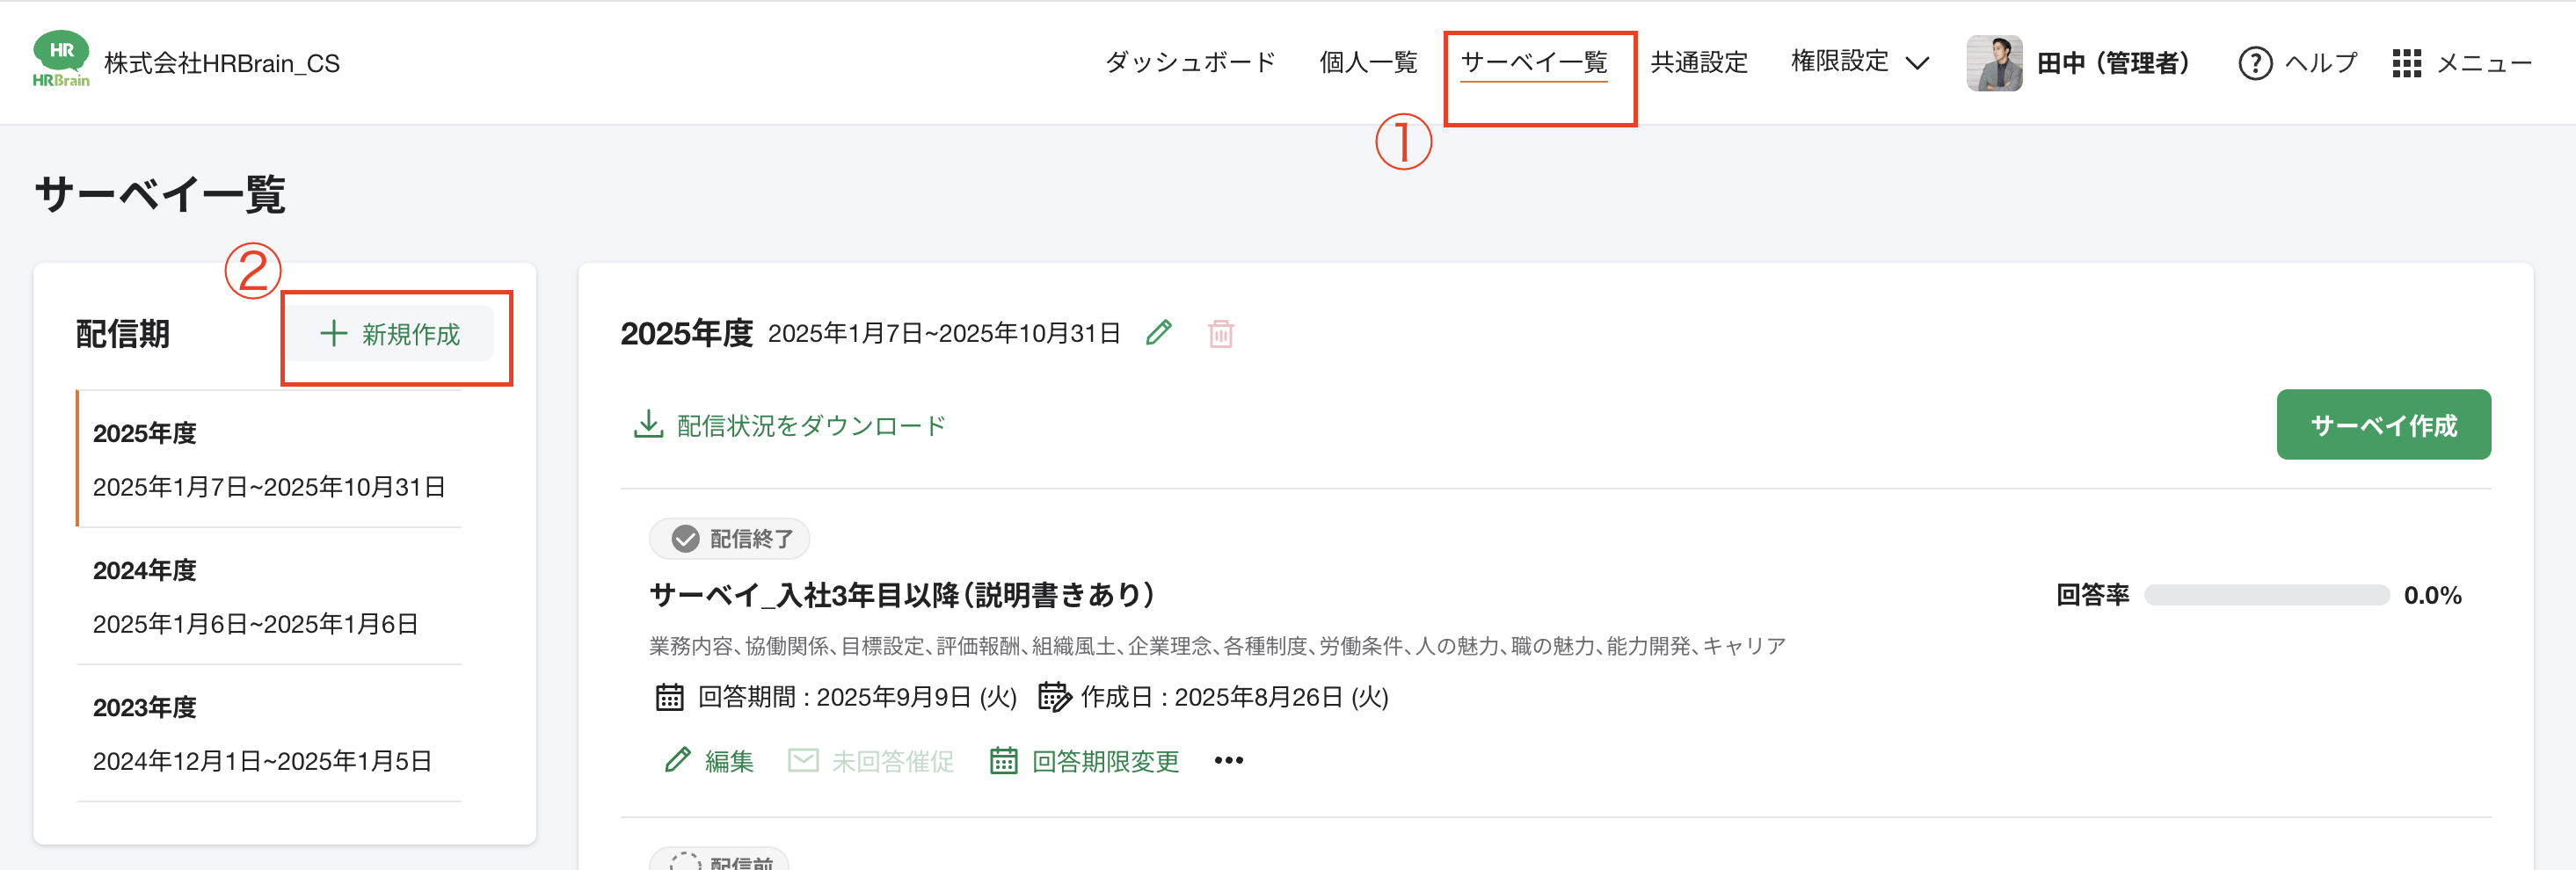Open the メニュー grid icon

pyautogui.click(x=2408, y=62)
